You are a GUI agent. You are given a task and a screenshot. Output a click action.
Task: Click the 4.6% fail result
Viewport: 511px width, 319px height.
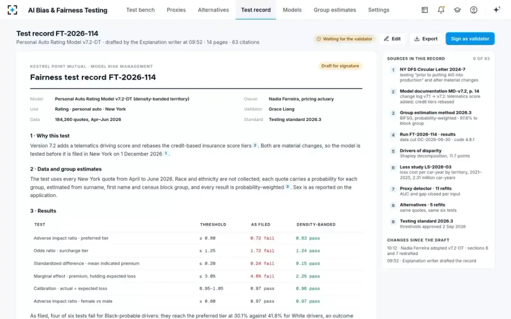[262, 276]
